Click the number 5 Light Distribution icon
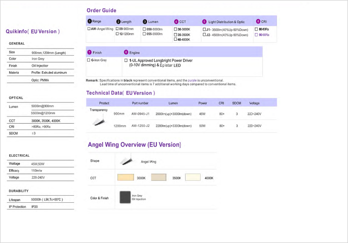 pyautogui.click(x=204, y=22)
